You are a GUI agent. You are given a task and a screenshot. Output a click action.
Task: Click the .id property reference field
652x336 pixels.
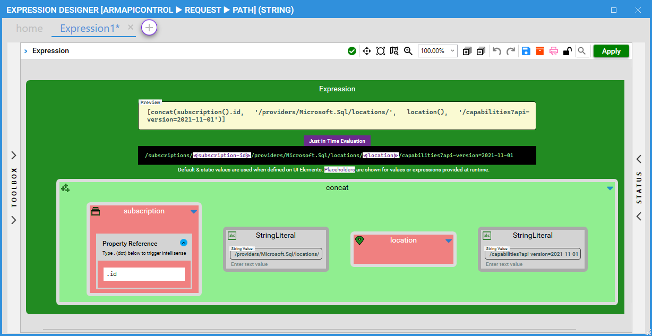[x=144, y=274]
